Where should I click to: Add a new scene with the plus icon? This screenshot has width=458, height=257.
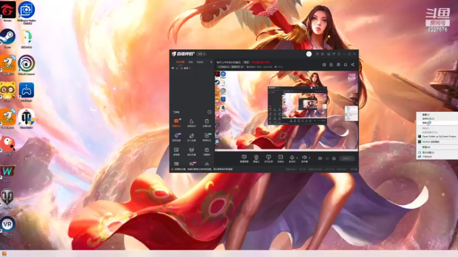(211, 62)
